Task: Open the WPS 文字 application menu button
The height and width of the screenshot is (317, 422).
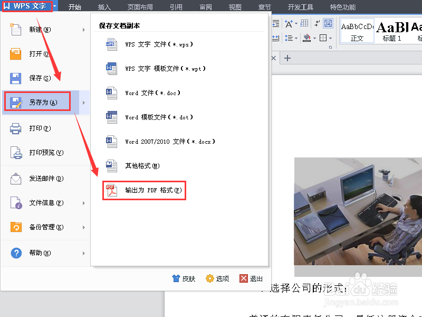Action: 27,6
